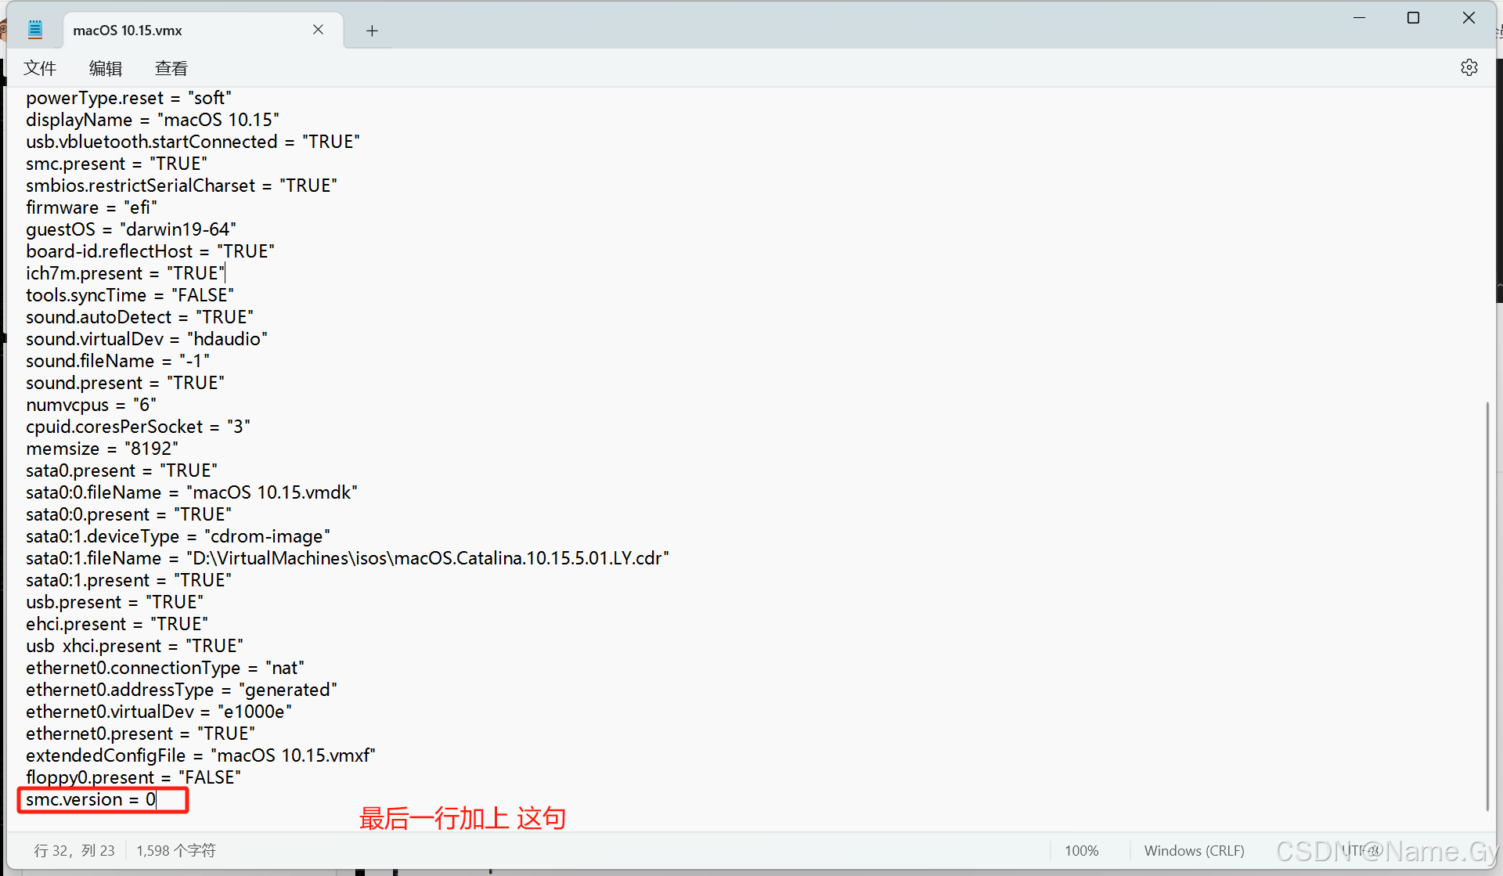Click the line and column indicator 行 32
Viewport: 1503px width, 876px height.
(74, 850)
